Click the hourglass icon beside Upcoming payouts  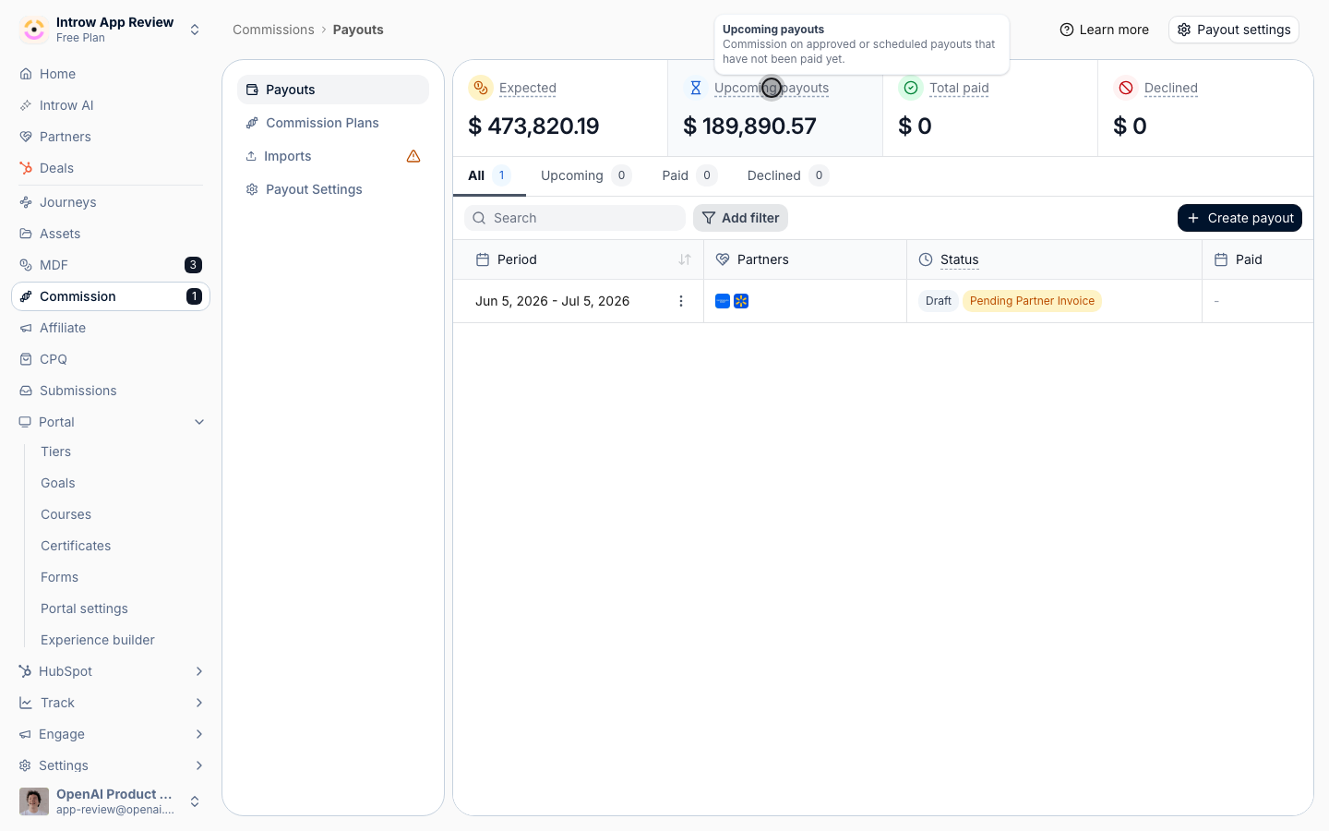click(x=696, y=88)
